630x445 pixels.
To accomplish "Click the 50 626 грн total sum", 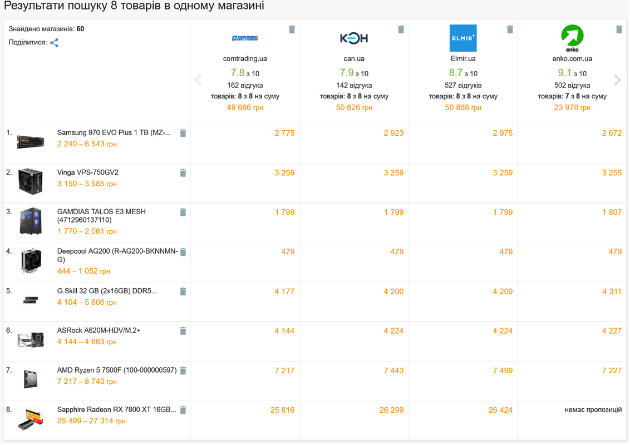I will pos(355,108).
